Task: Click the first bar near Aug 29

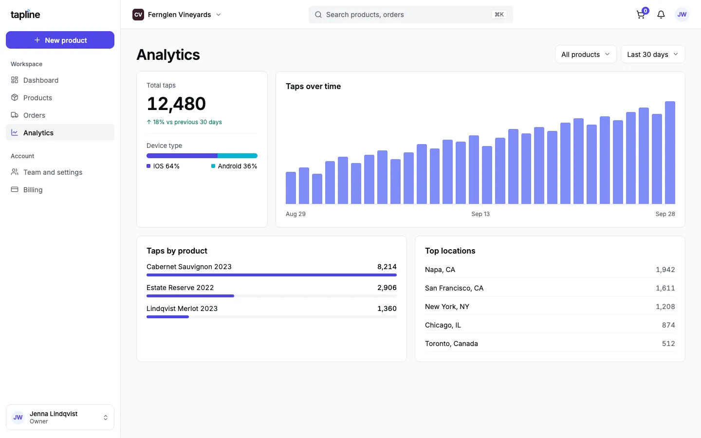Action: pos(291,188)
